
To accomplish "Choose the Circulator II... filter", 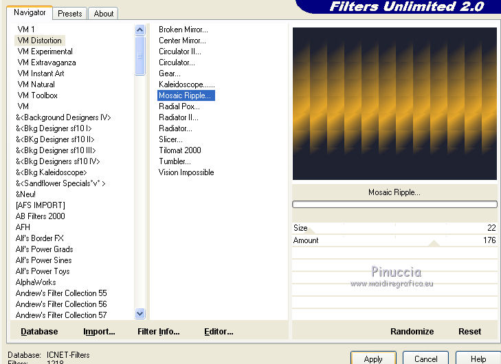I will click(180, 52).
